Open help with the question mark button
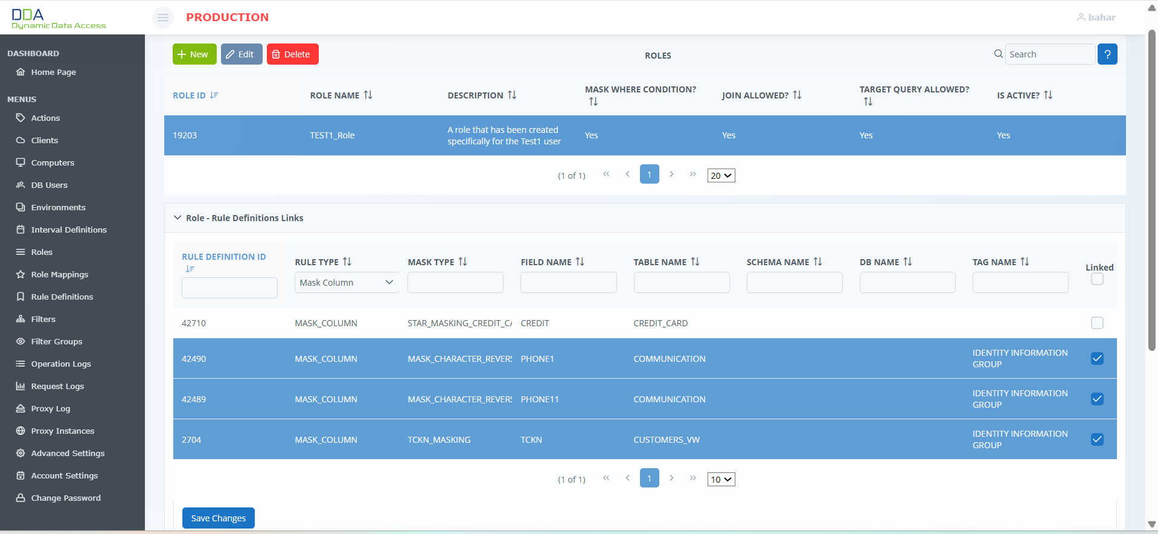Viewport: 1158px width, 534px height. pos(1107,54)
